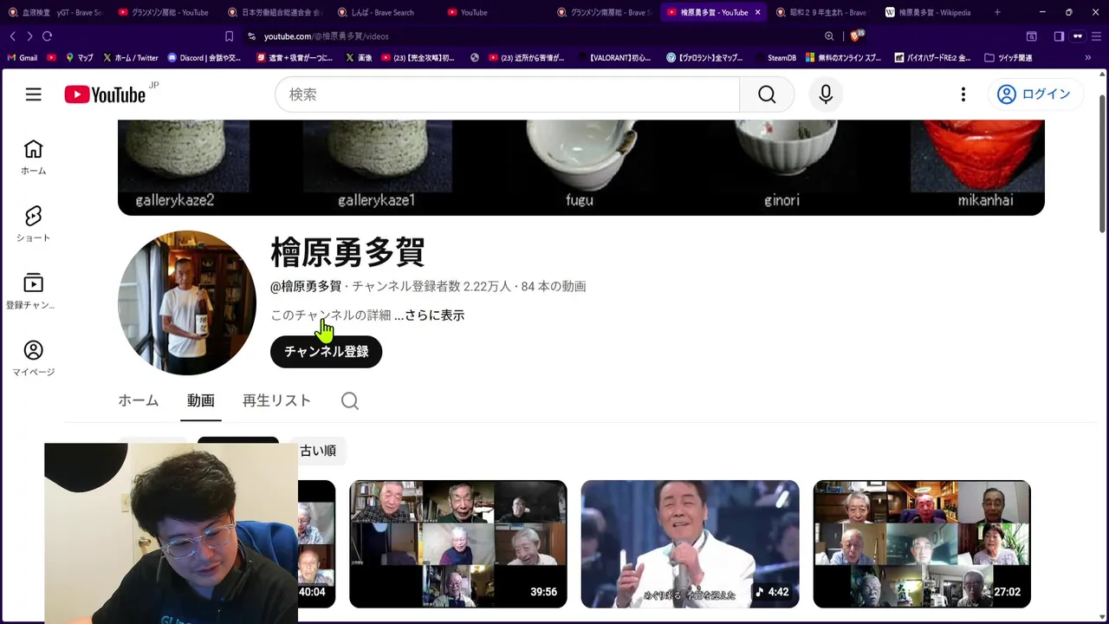
Task: Open the Brave wallet glasses icon
Action: (x=1078, y=36)
